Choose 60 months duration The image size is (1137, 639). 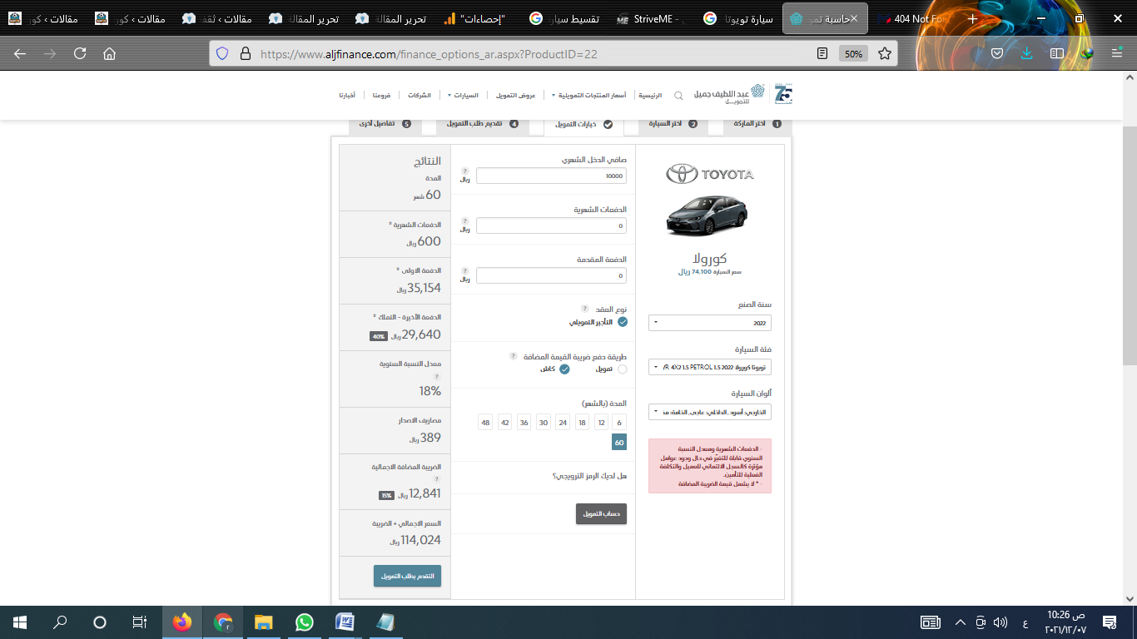tap(618, 443)
